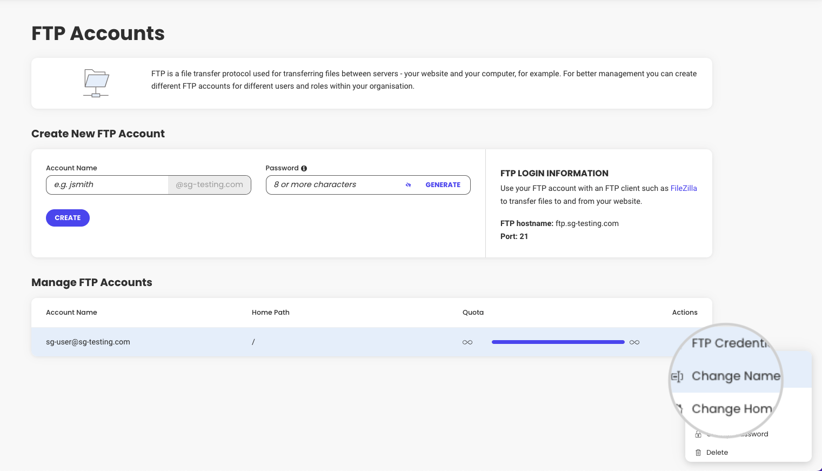Click the Password info icon
This screenshot has height=471, width=822.
(x=304, y=168)
